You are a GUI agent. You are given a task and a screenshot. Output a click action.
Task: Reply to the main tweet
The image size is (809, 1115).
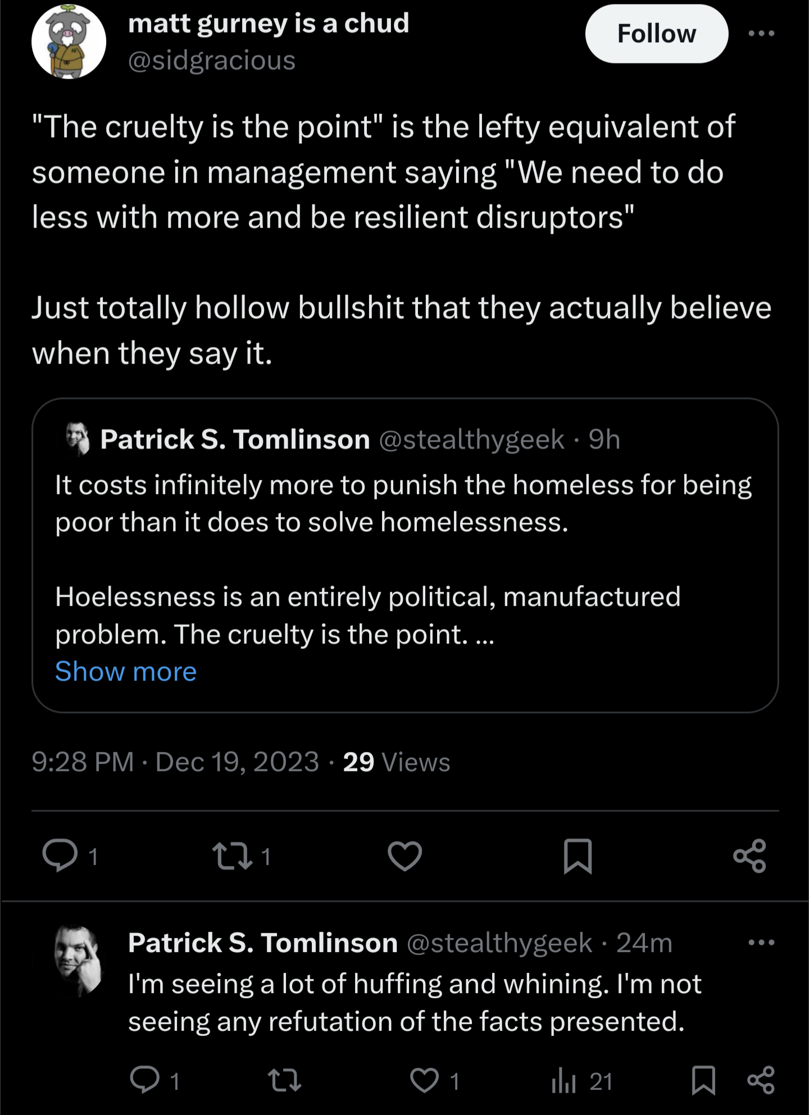click(60, 856)
